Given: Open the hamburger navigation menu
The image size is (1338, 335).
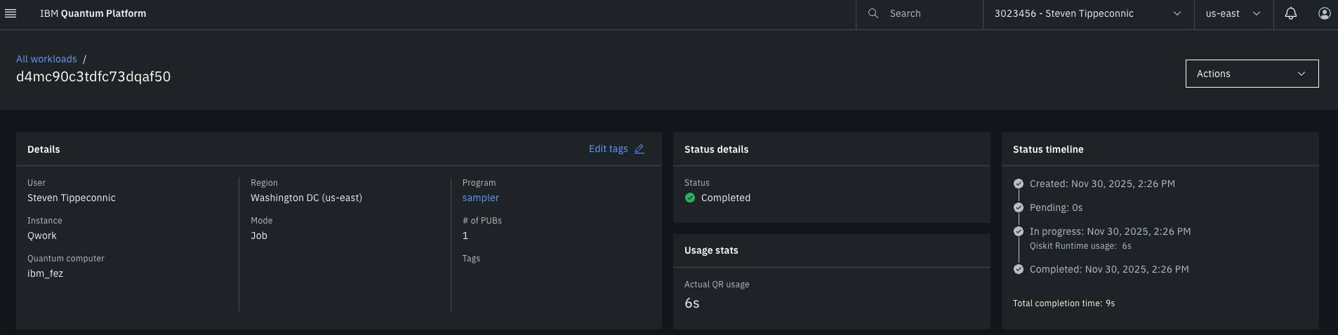Looking at the screenshot, I should tap(11, 13).
